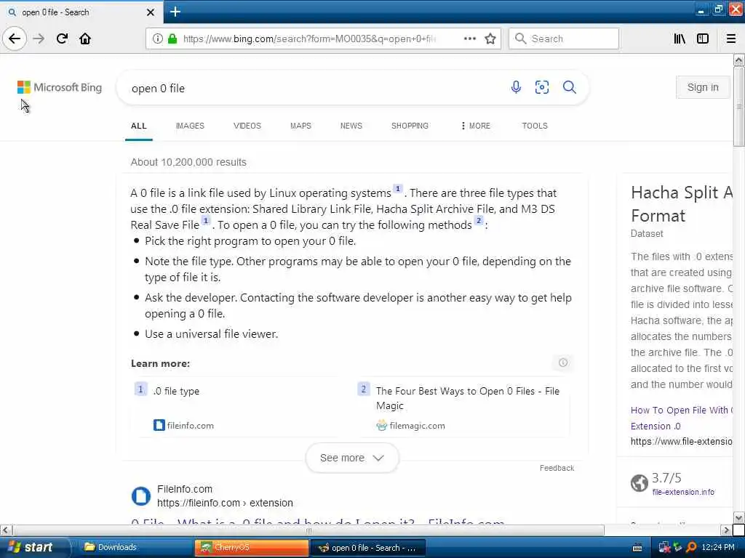Click the 'About 10,200,000 results' text
Image resolution: width=745 pixels, height=558 pixels.
(x=188, y=162)
